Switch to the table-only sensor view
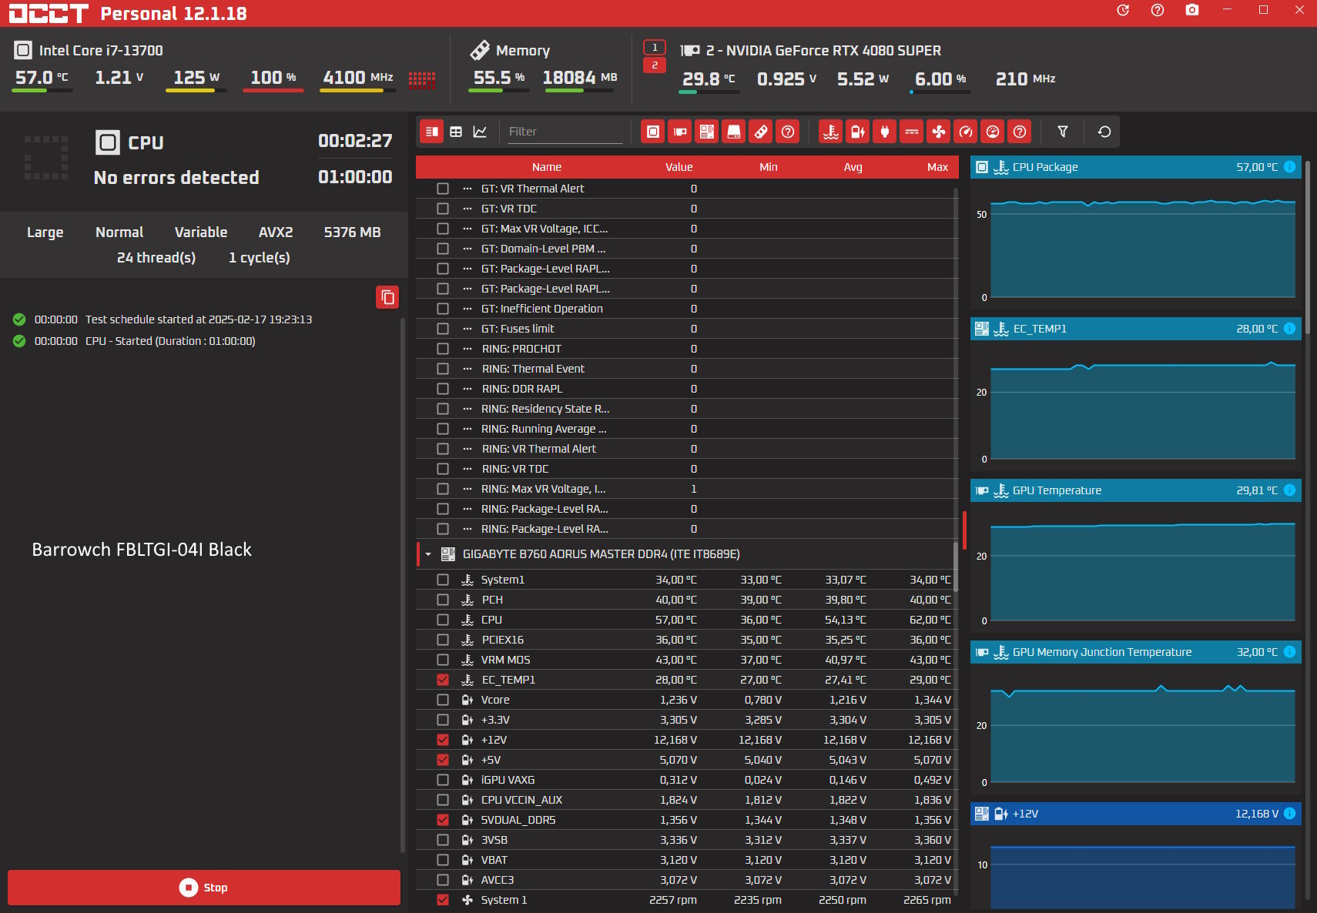 tap(456, 132)
